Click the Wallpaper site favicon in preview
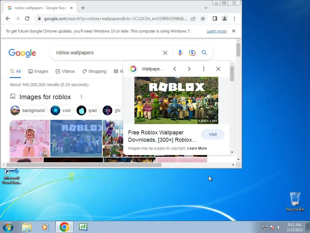This screenshot has width=310, height=233. click(133, 69)
